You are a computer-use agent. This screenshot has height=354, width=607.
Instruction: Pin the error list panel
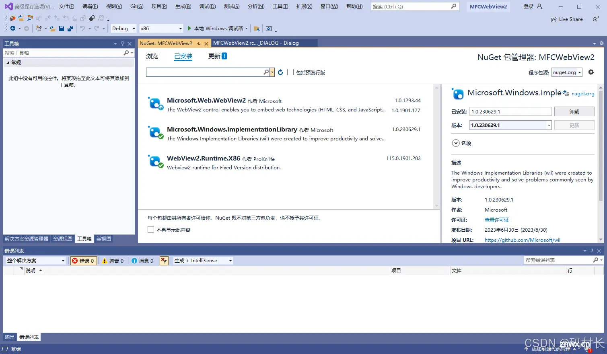592,251
